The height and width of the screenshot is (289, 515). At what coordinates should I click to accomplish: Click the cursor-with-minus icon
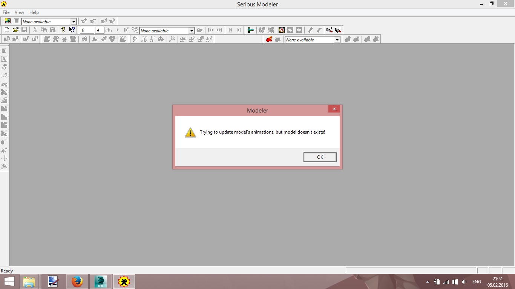point(338,30)
